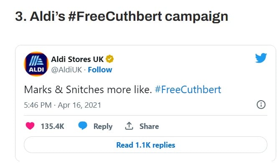Click the Reply text label
277x163 pixels.
(103, 126)
